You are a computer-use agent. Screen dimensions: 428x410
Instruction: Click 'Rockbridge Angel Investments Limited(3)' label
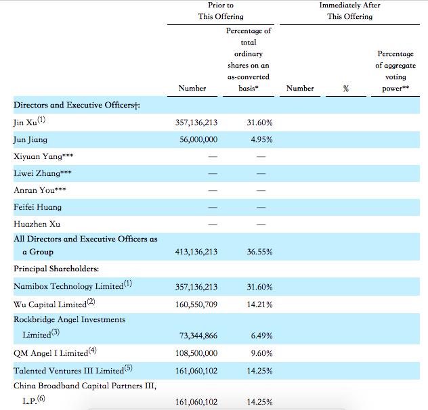(69, 327)
